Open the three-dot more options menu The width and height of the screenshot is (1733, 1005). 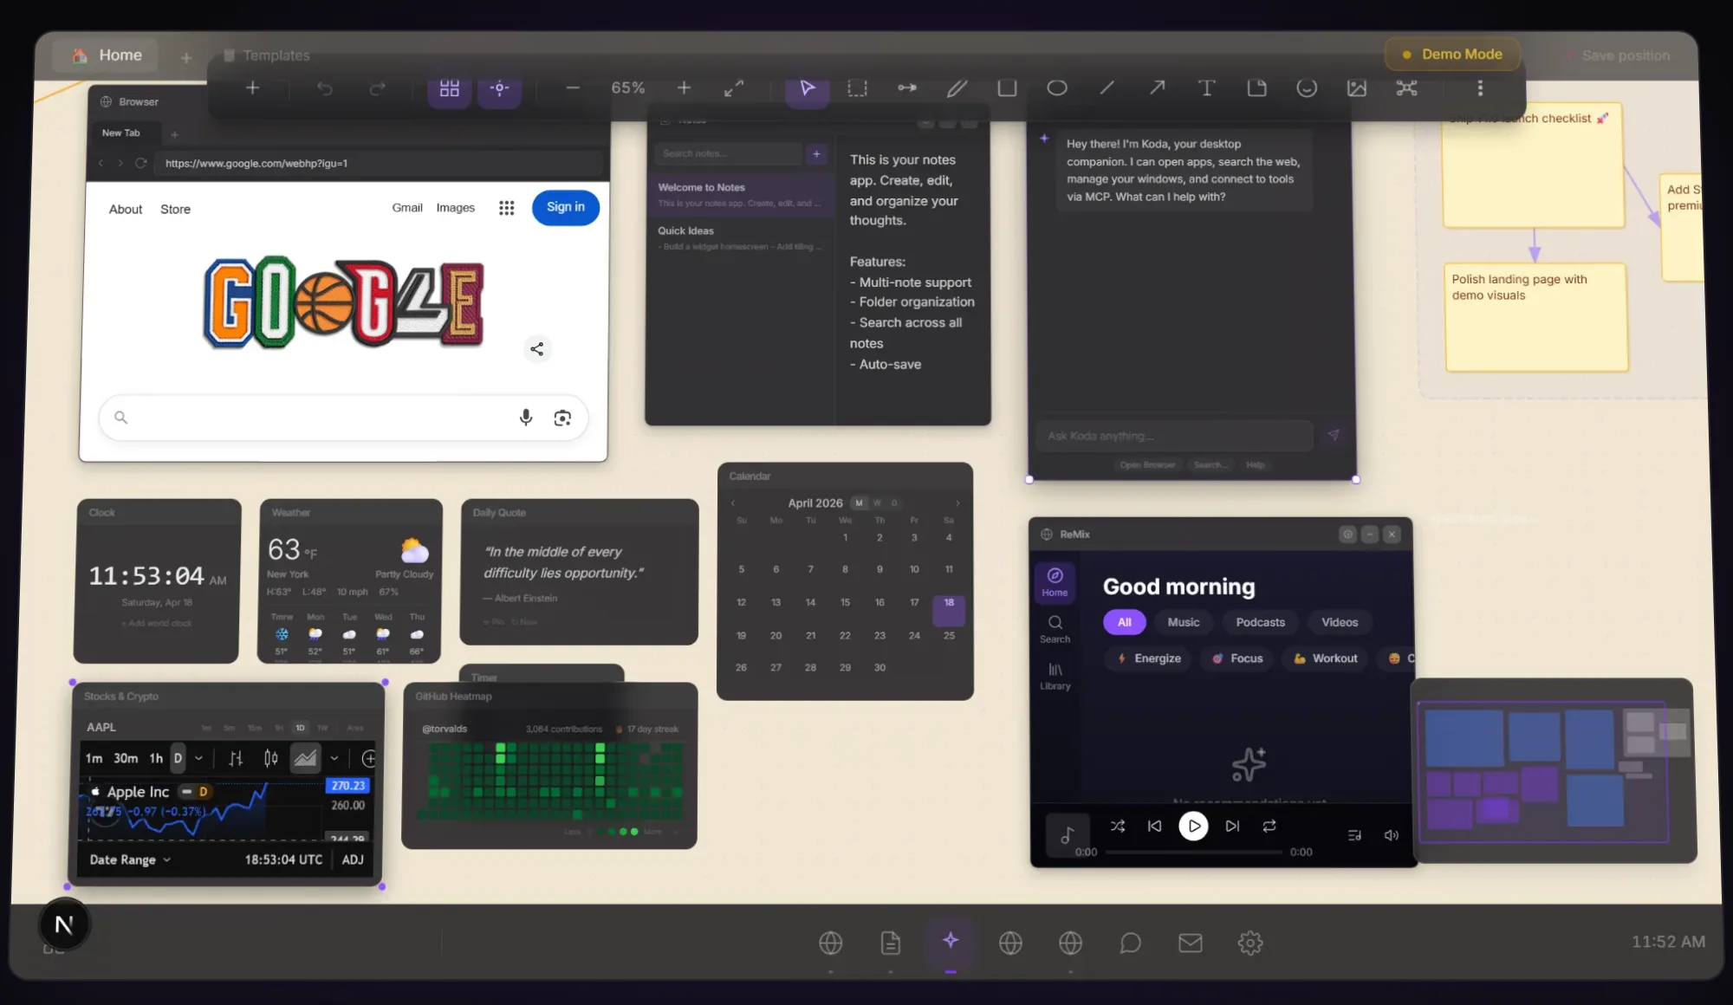(x=1480, y=88)
